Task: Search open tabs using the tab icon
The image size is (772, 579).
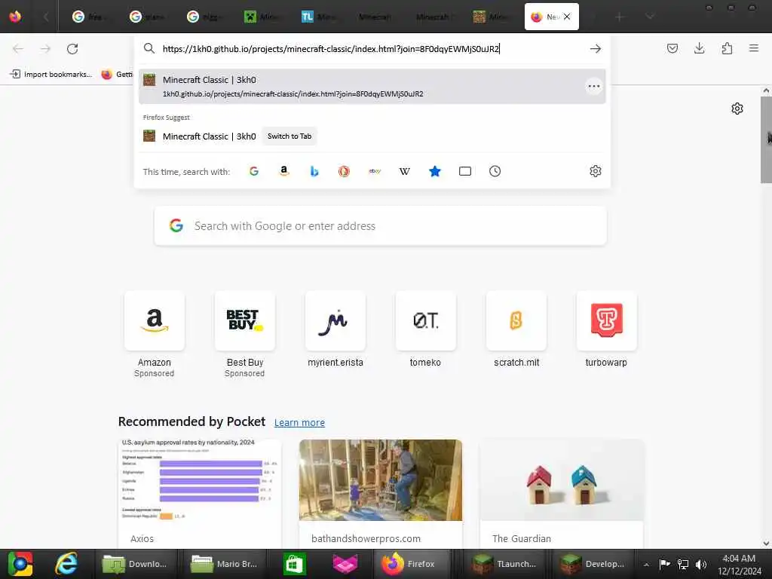Action: [x=464, y=171]
